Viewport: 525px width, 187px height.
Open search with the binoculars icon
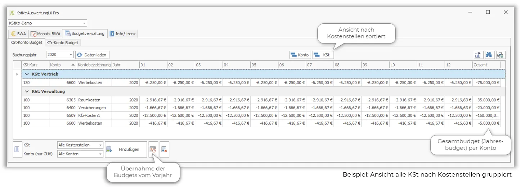[x=489, y=55]
